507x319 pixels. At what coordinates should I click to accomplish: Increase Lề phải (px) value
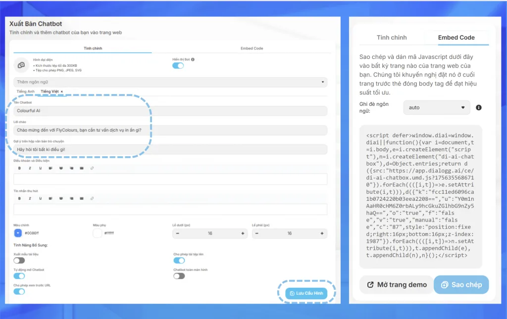[x=322, y=233]
